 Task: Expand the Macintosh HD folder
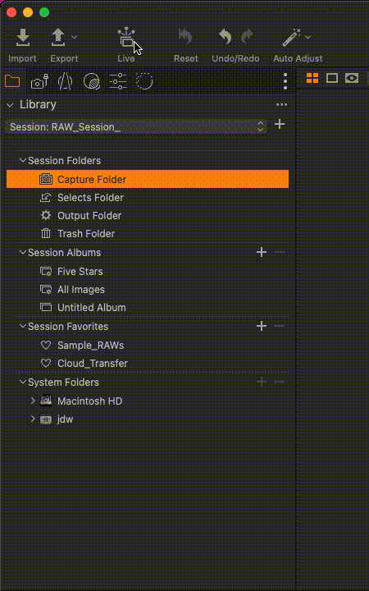[x=33, y=401]
